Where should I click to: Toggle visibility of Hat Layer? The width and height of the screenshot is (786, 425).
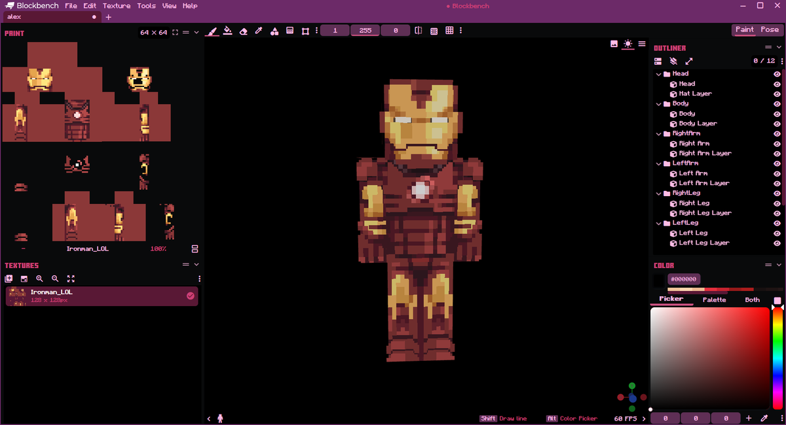(777, 93)
